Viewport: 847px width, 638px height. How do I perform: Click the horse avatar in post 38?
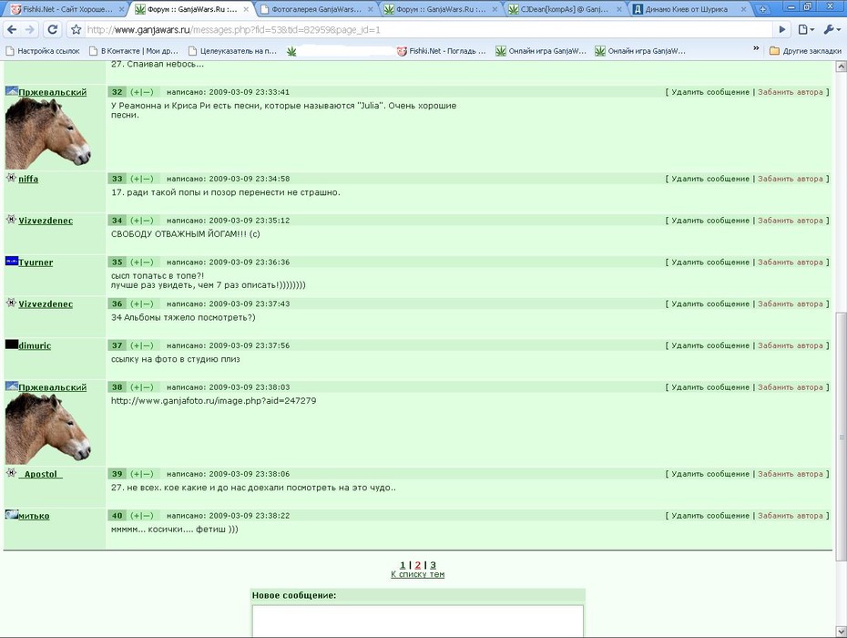[47, 428]
